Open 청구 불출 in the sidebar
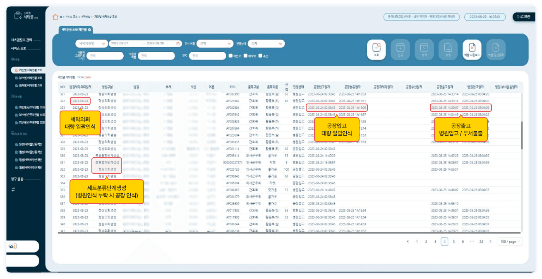 tap(17, 179)
